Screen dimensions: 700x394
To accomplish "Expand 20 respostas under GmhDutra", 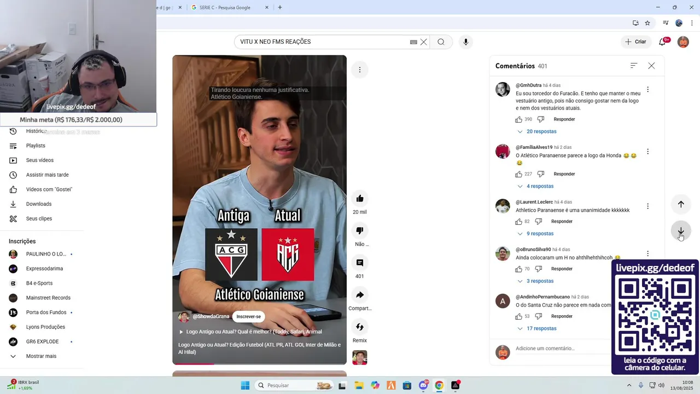I will click(536, 131).
